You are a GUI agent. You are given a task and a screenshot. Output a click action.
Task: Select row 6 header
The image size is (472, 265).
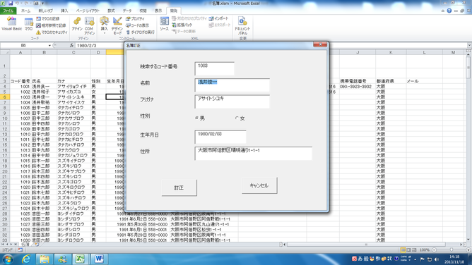[4, 97]
